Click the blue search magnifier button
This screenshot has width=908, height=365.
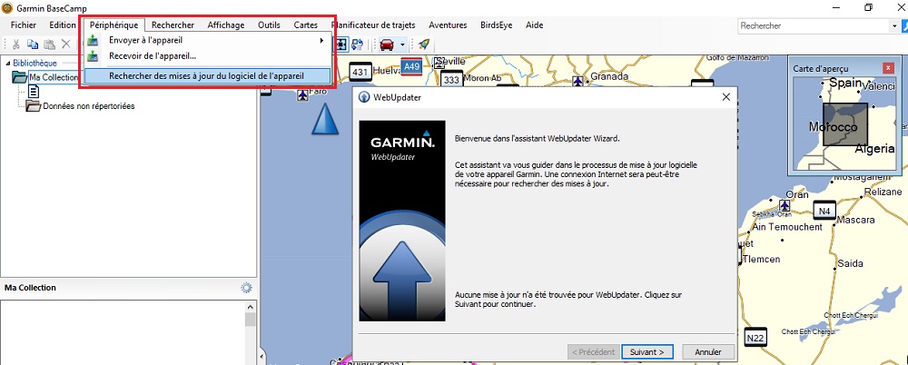904,26
